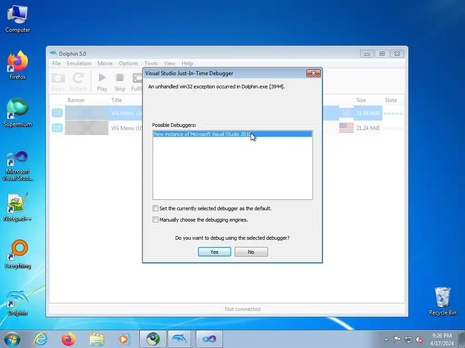The width and height of the screenshot is (465, 348).
Task: Select the second Wii Menu row at 21.24 MiB
Action: click(x=227, y=128)
